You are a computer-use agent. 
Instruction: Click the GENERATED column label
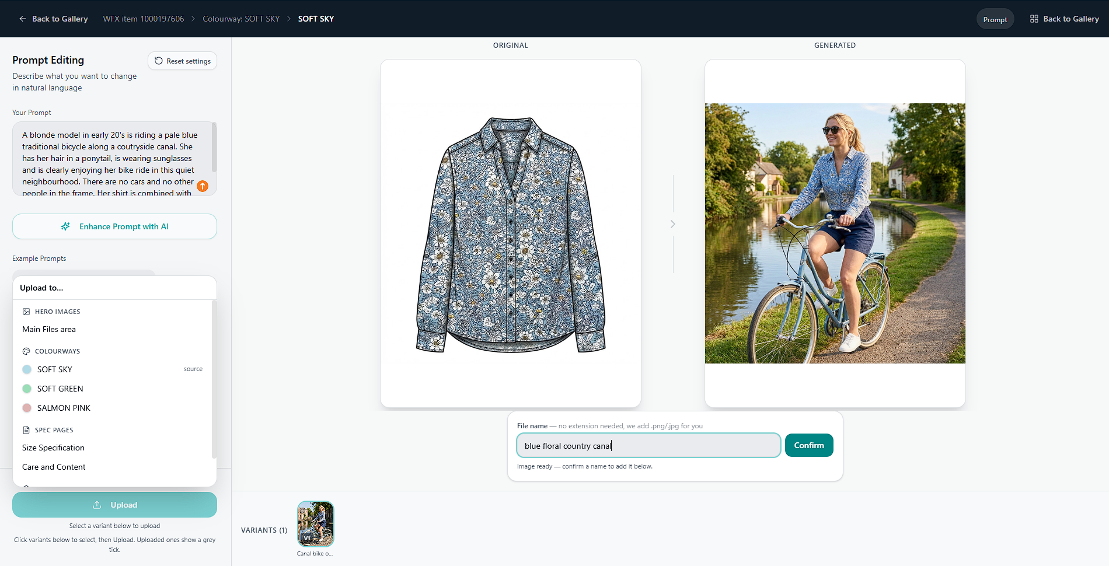pos(835,45)
